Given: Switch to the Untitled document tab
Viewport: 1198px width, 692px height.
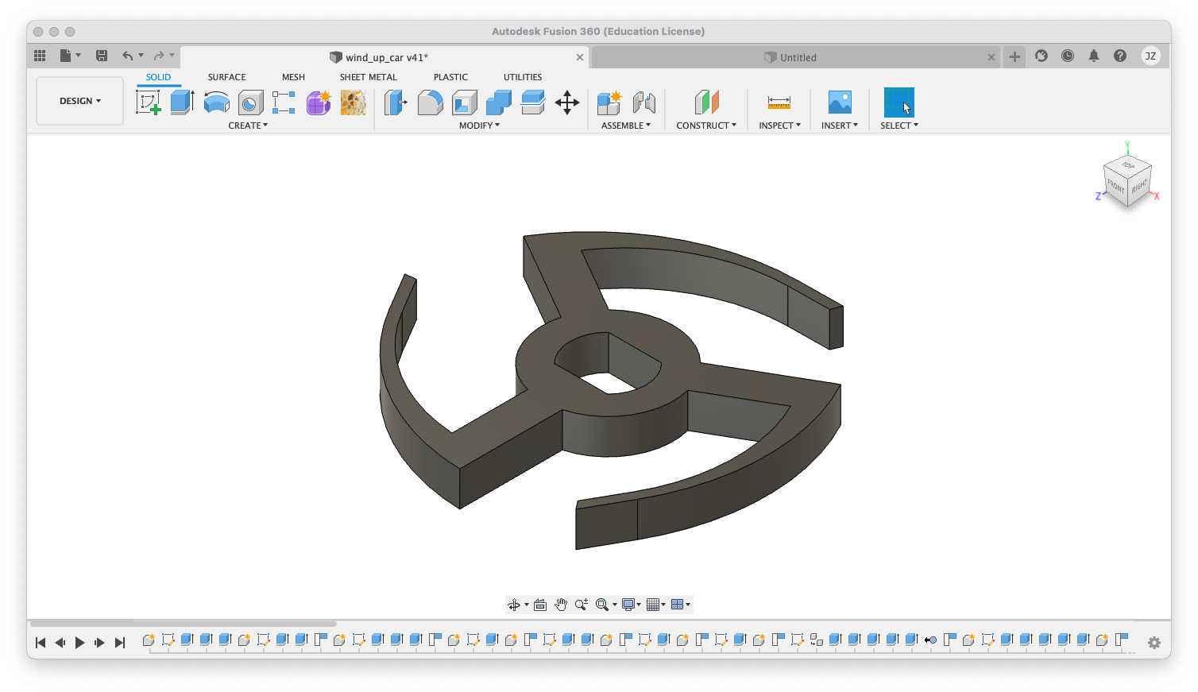Looking at the screenshot, I should click(797, 57).
